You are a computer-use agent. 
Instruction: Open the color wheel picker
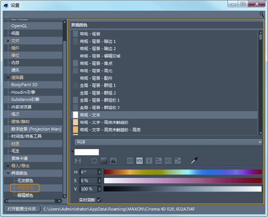94,161
